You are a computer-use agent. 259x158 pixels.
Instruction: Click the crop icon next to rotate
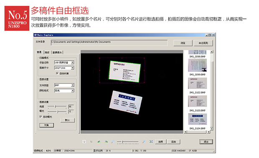pos(91,142)
